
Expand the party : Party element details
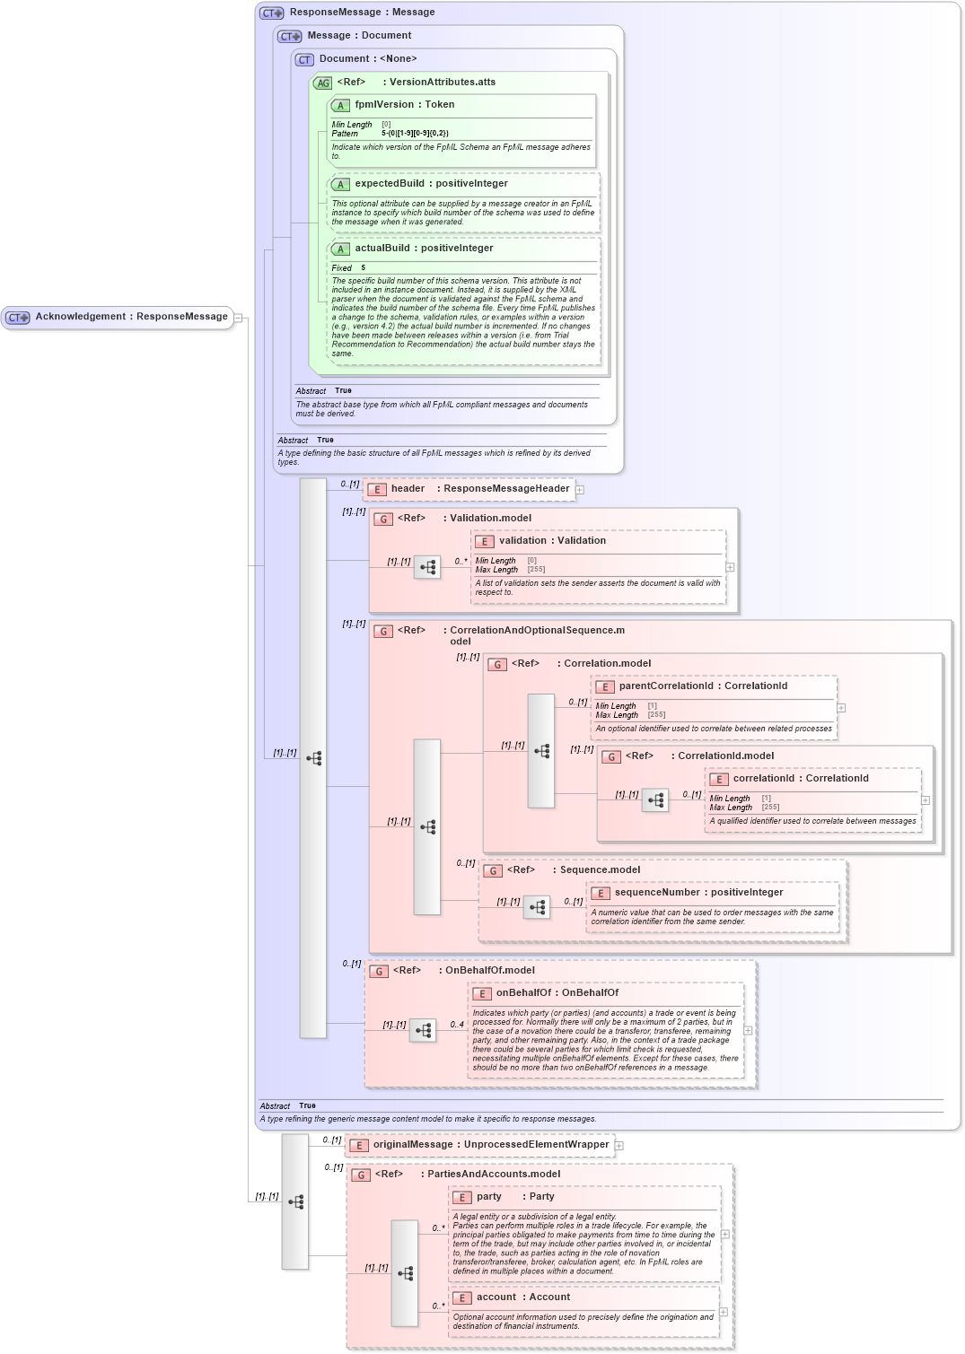pos(724,1235)
